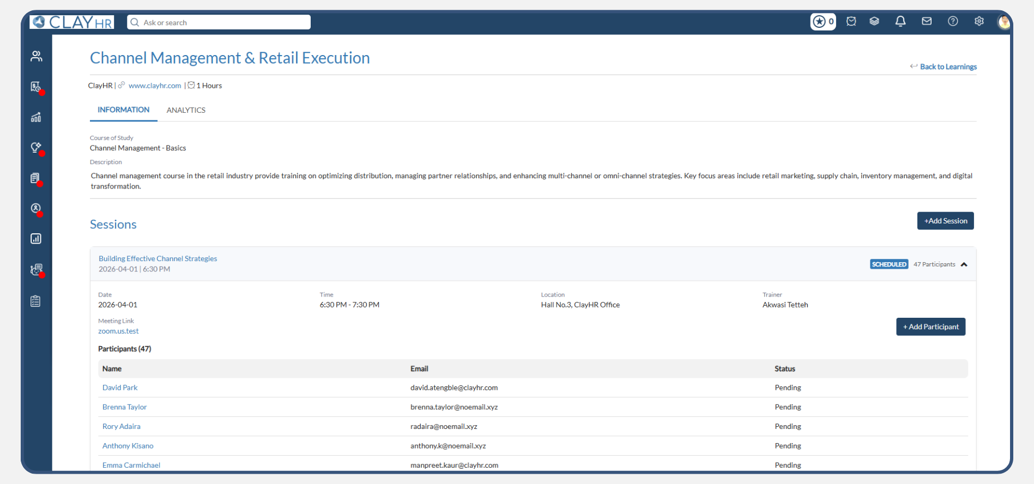Open Emma Carmichael participant profile
Image resolution: width=1034 pixels, height=484 pixels.
coord(131,465)
